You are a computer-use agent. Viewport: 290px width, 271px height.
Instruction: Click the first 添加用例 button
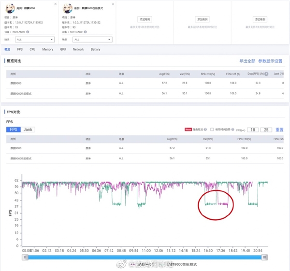coord(143,19)
